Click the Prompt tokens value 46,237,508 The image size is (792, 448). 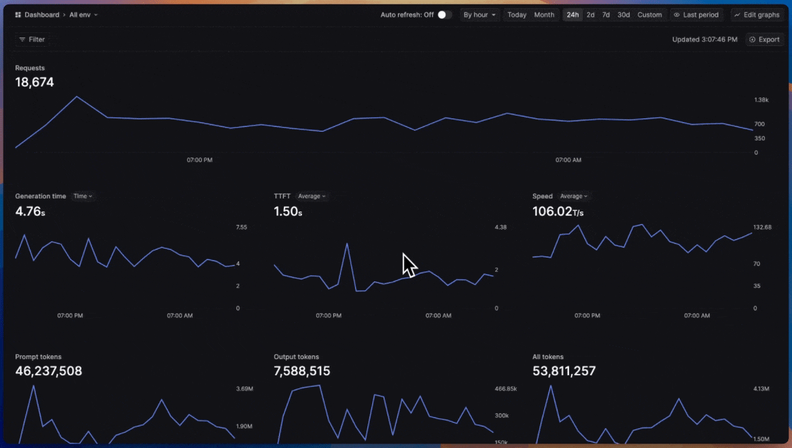pos(49,371)
